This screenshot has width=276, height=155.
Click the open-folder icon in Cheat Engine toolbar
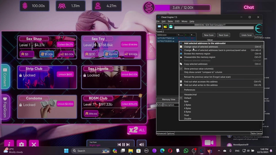(165, 27)
